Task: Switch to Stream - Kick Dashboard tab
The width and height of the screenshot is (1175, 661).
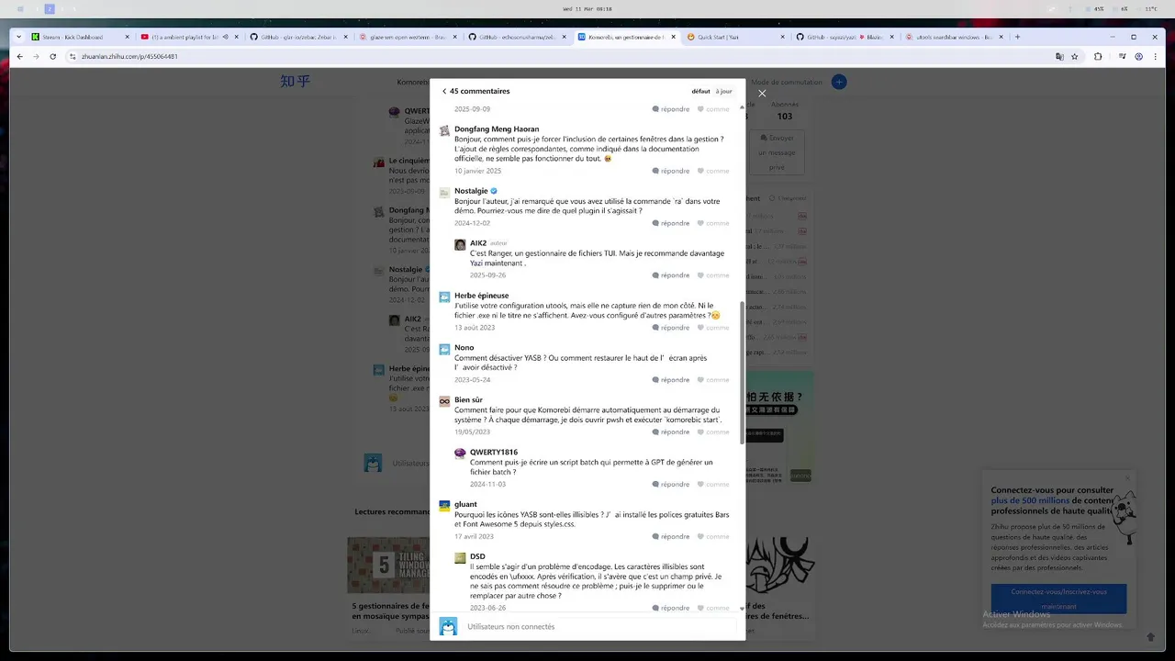Action: point(78,37)
